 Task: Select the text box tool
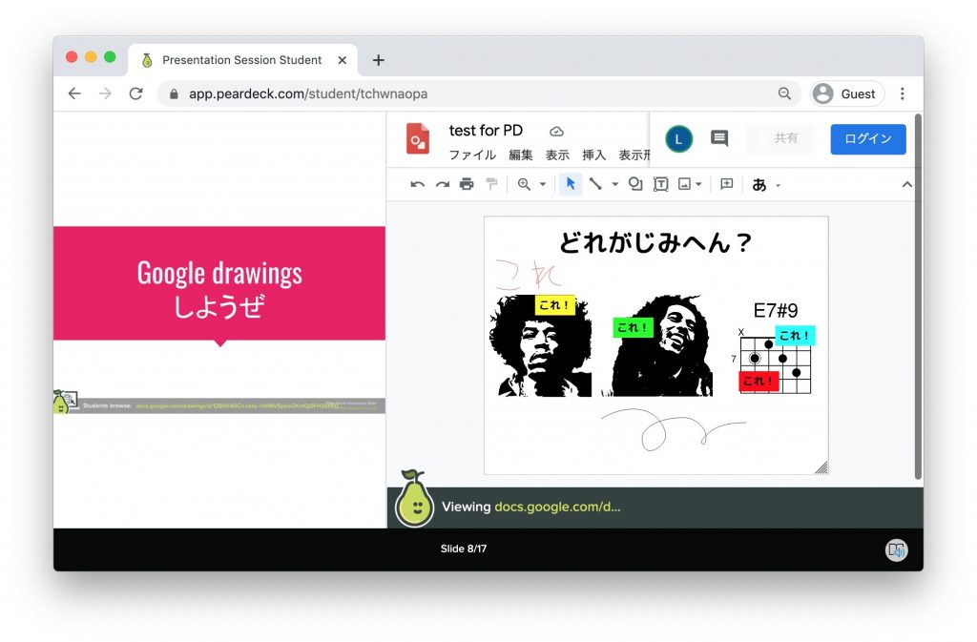click(x=660, y=184)
